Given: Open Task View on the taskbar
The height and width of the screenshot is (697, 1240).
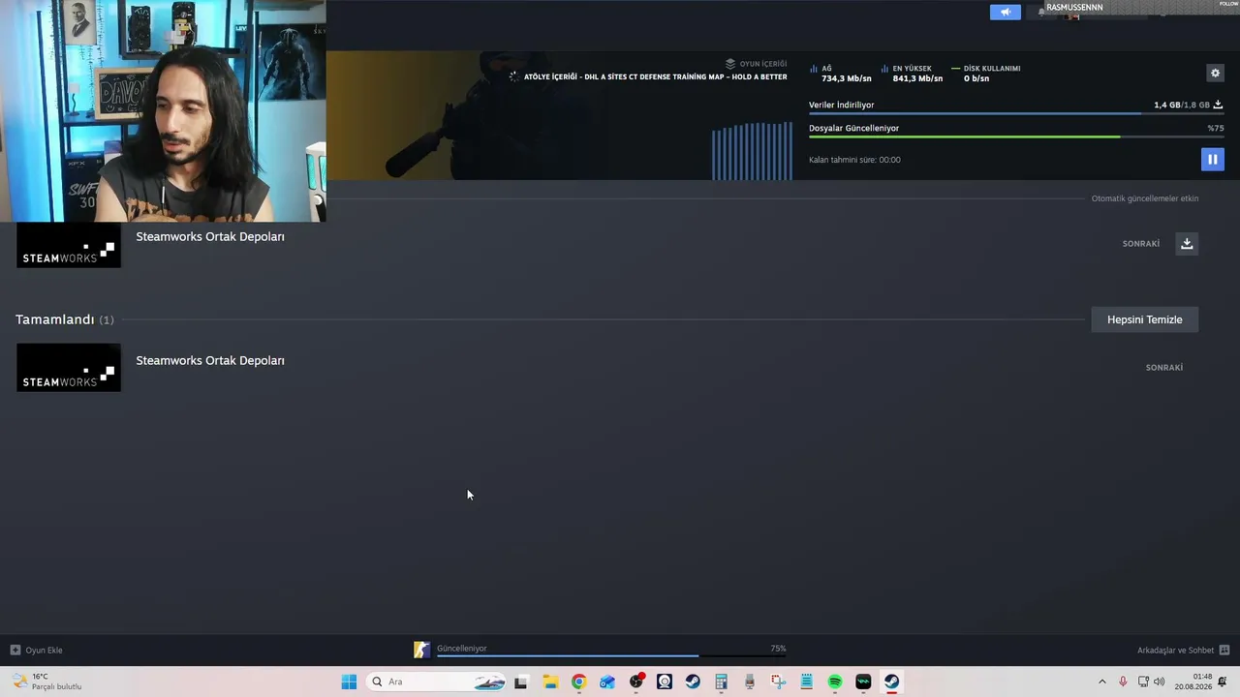Looking at the screenshot, I should (x=520, y=682).
